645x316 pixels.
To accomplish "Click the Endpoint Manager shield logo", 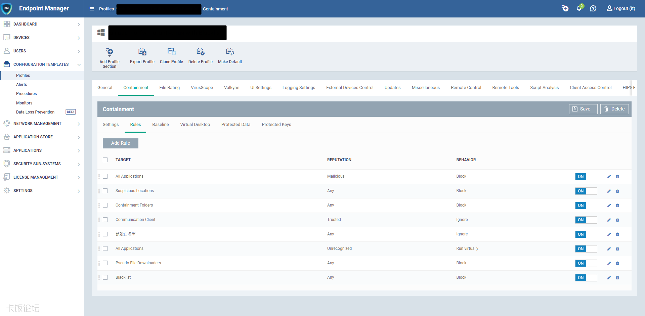I will 7,8.
